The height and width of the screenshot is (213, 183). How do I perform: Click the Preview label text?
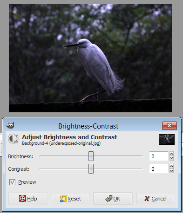(x=27, y=182)
